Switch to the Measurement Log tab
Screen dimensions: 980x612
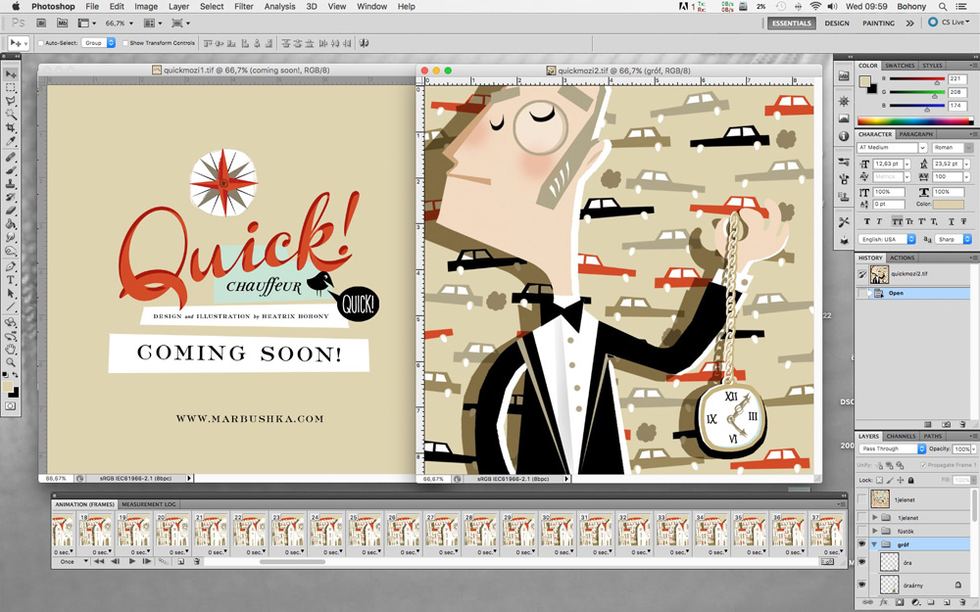149,504
